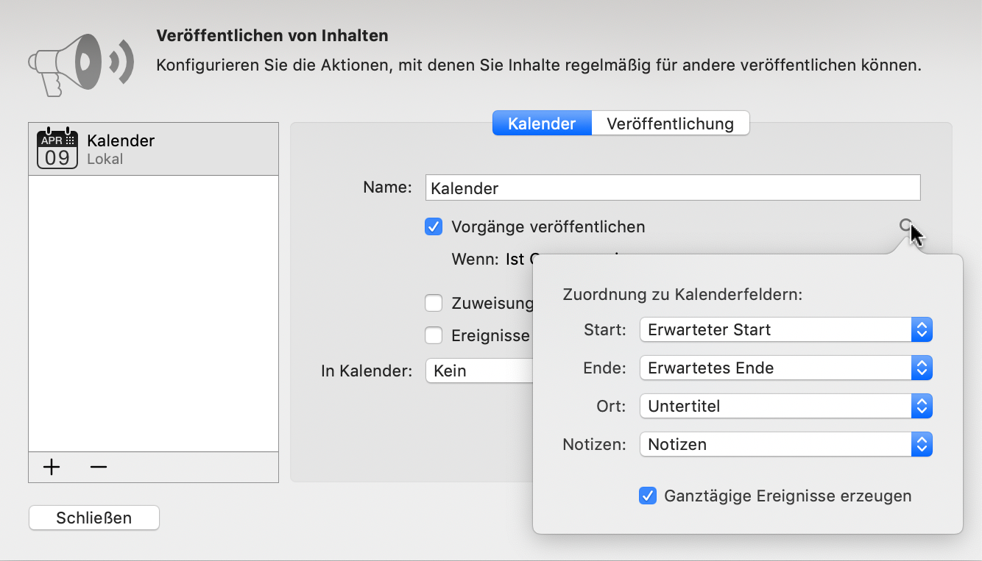Edit the Name field containing Kalender
Screen dimensions: 982x561
tap(672, 187)
